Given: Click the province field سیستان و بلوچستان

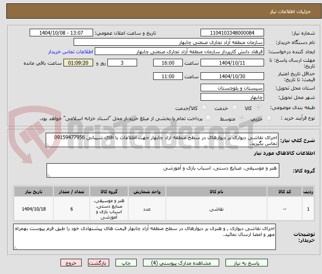Looking at the screenshot, I should 232,88.
